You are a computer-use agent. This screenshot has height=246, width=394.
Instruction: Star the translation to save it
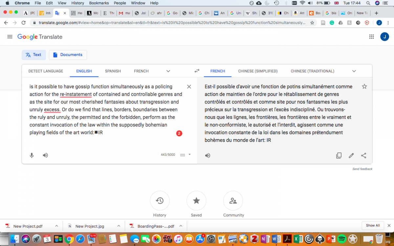click(x=364, y=87)
